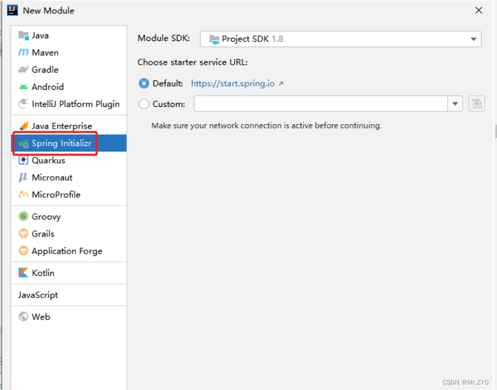Choose Gradle in the module list

tap(69, 69)
